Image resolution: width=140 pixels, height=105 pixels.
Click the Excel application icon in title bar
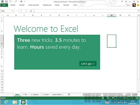click(3, 2)
